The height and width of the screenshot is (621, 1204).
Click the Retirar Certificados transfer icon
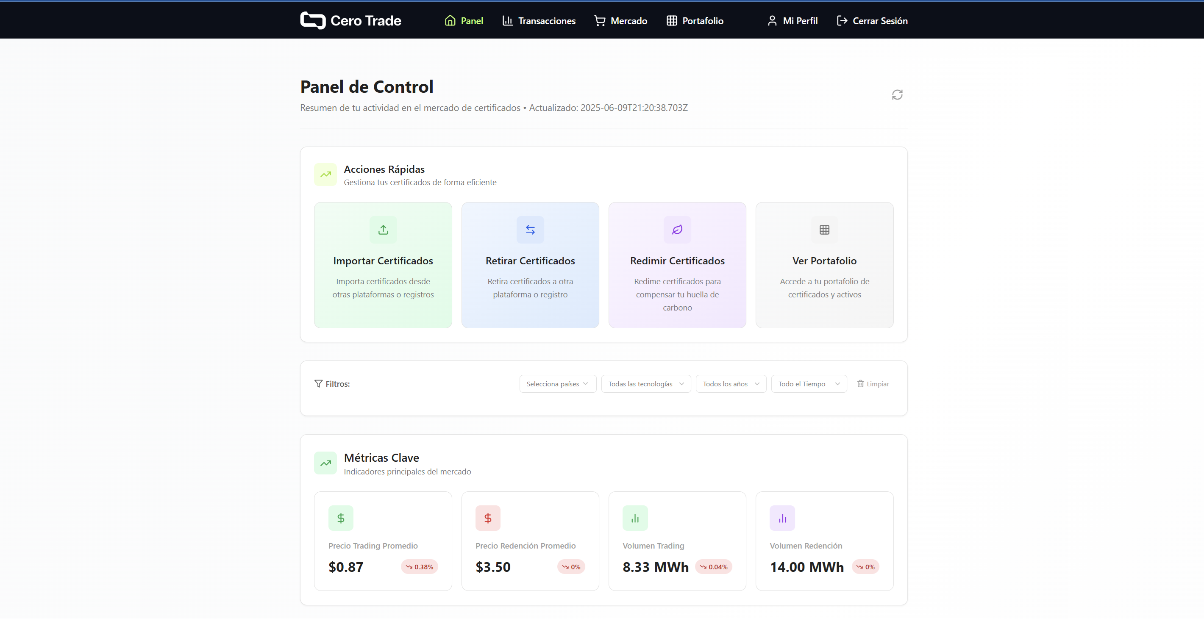click(x=530, y=230)
